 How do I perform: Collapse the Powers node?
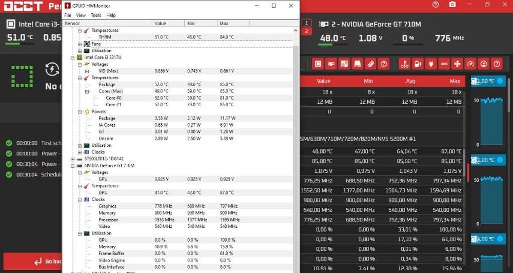pos(80,112)
